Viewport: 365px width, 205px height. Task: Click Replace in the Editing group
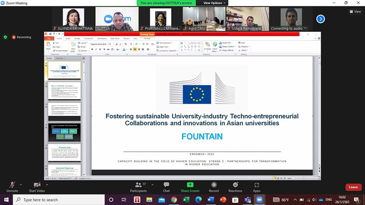pos(244,46)
